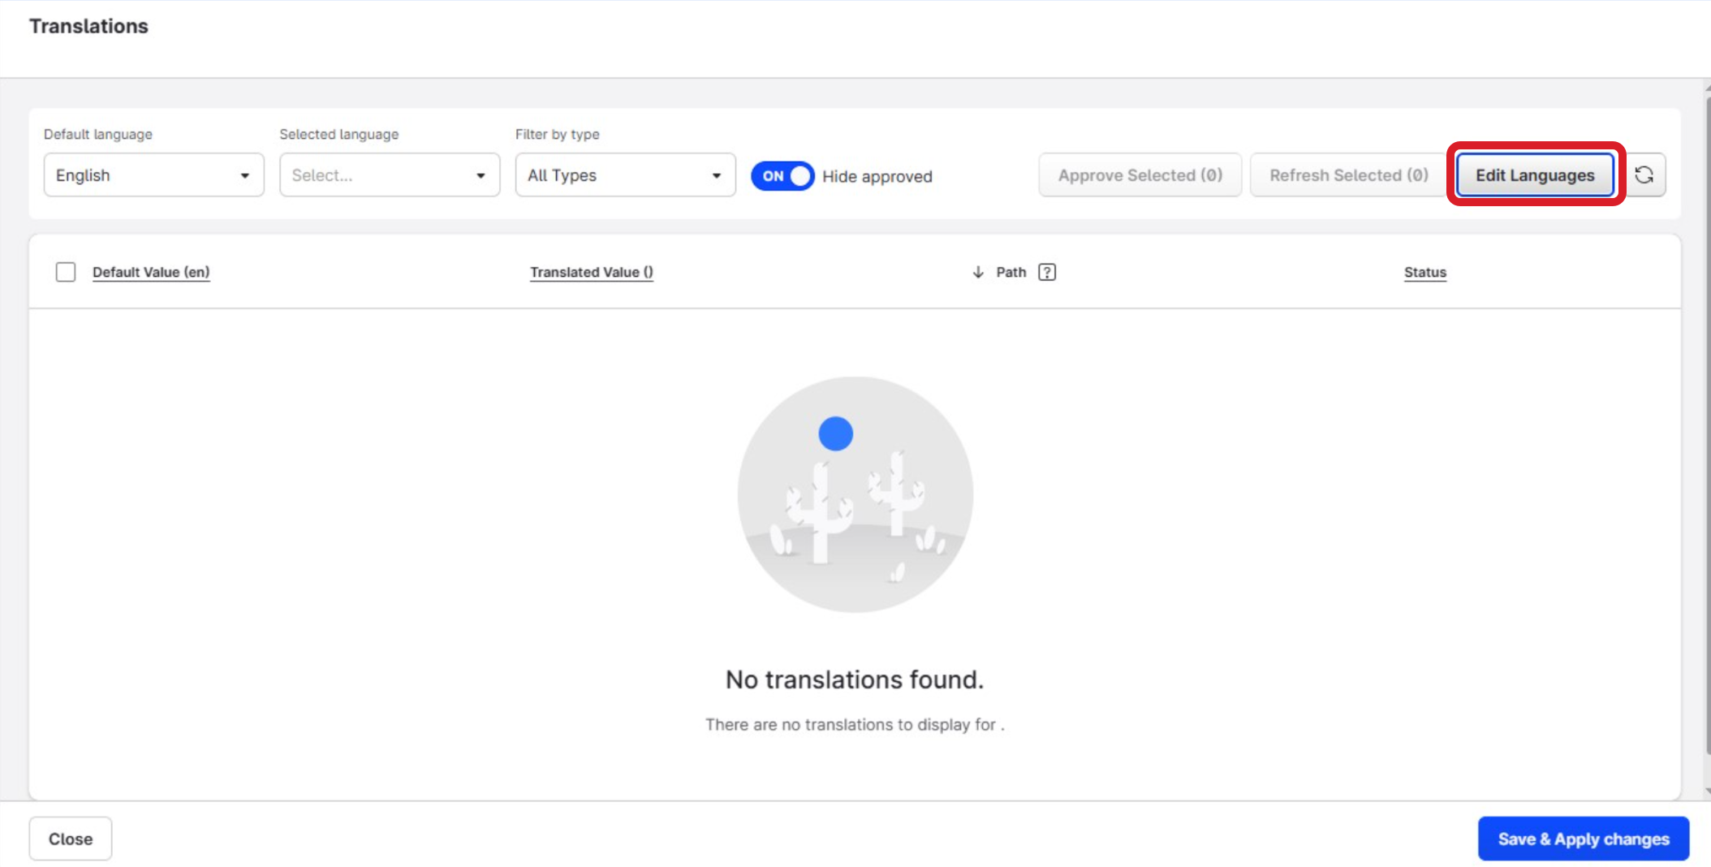Click Approve Selected (0) button
Viewport: 1711px width, 867px height.
pos(1140,175)
